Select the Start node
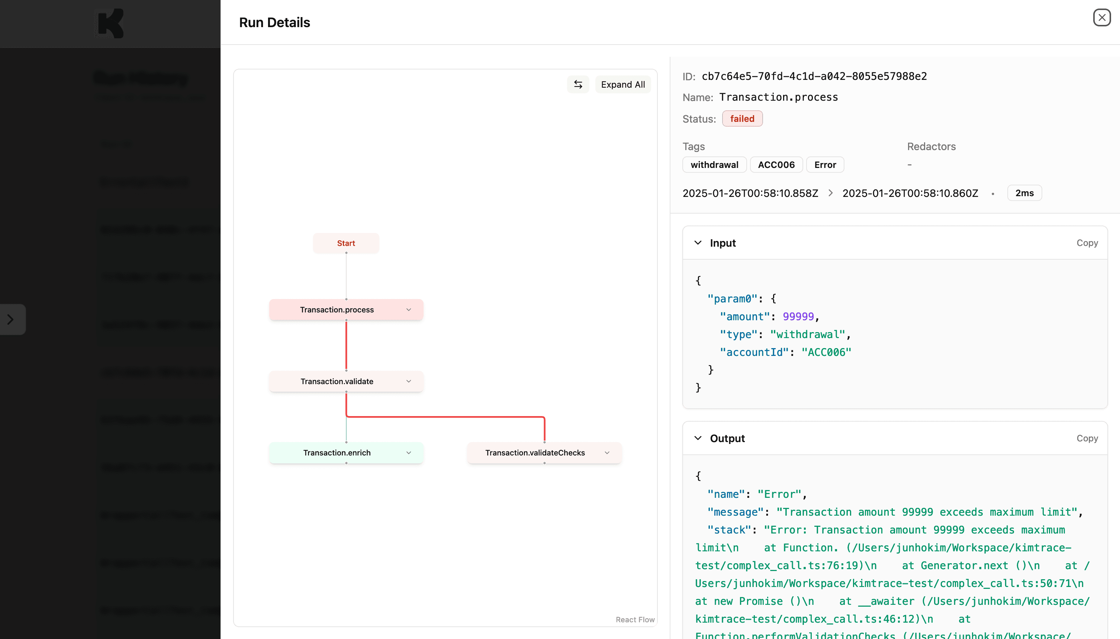Viewport: 1120px width, 639px height. tap(346, 243)
